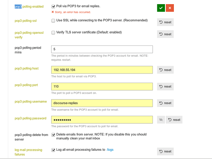Enable Verify TLS server certificate checkbox
The width and height of the screenshot is (212, 159).
click(x=53, y=33)
